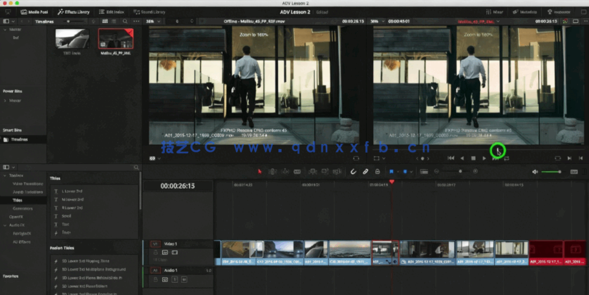Image resolution: width=589 pixels, height=295 pixels.
Task: Collapse the Audio FX category
Action: [x=5, y=225]
